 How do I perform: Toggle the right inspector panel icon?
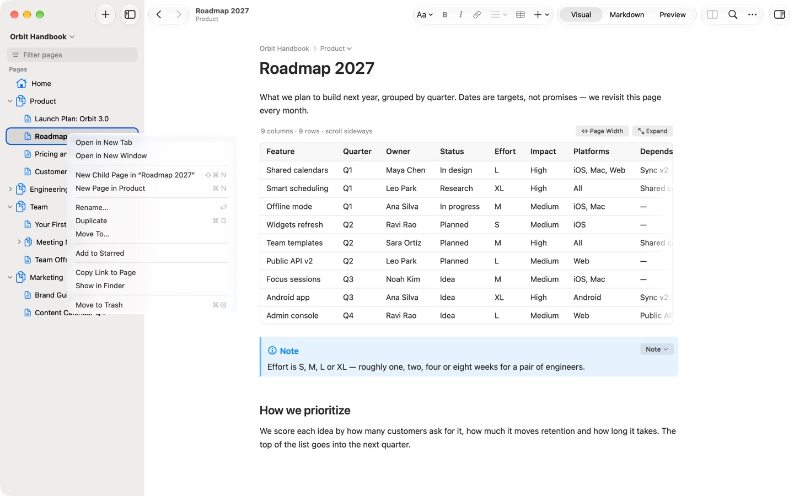(x=780, y=14)
